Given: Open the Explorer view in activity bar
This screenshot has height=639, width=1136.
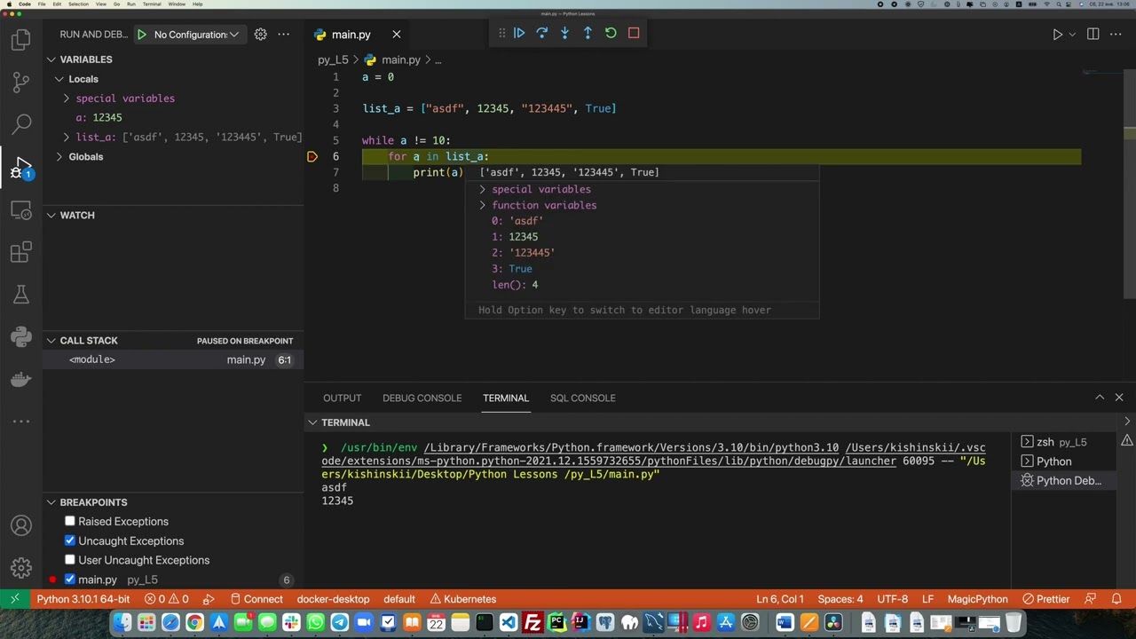Looking at the screenshot, I should tap(21, 40).
